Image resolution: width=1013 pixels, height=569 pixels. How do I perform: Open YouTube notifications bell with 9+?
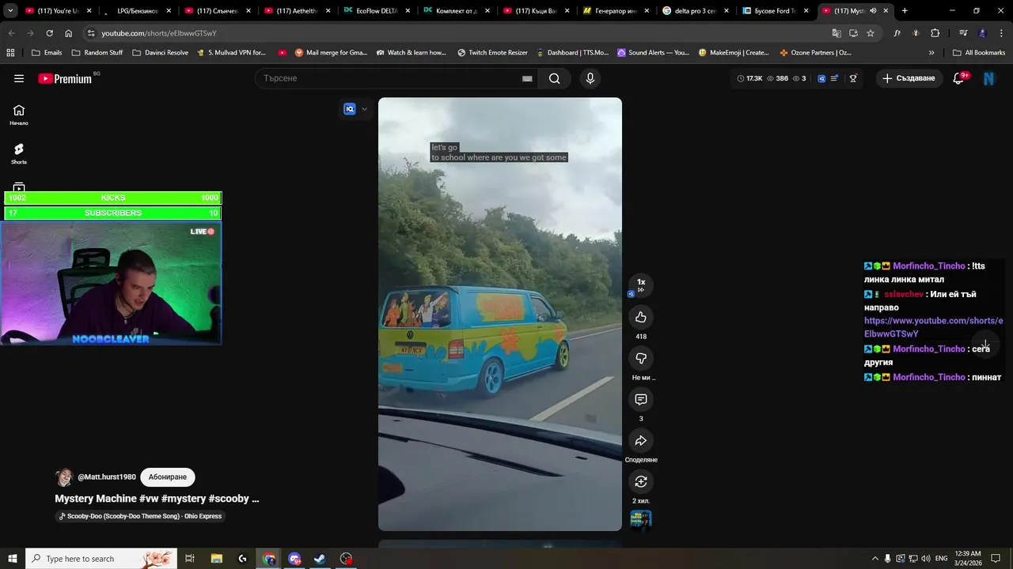tap(960, 78)
